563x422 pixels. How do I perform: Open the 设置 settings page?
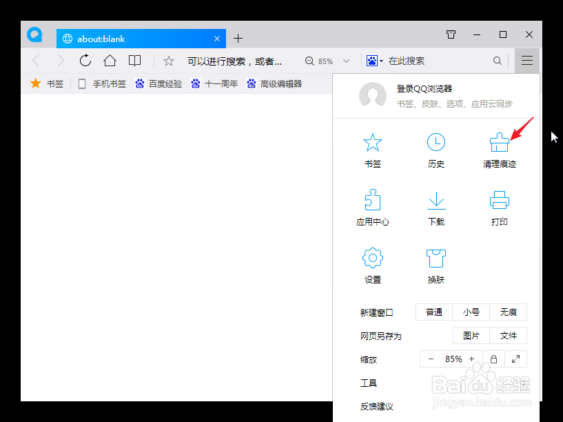pos(372,264)
